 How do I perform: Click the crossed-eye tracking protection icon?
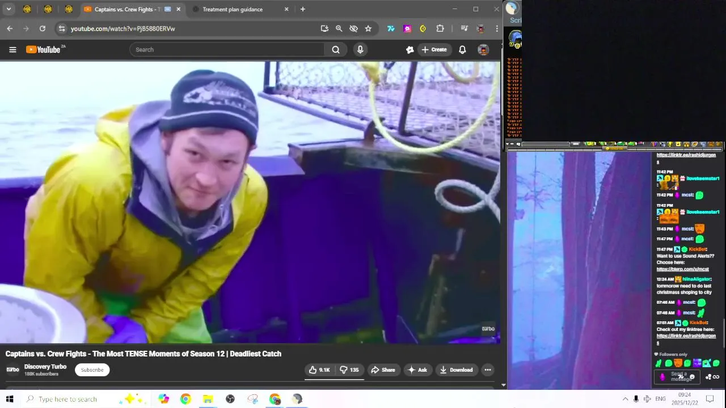[x=353, y=28]
